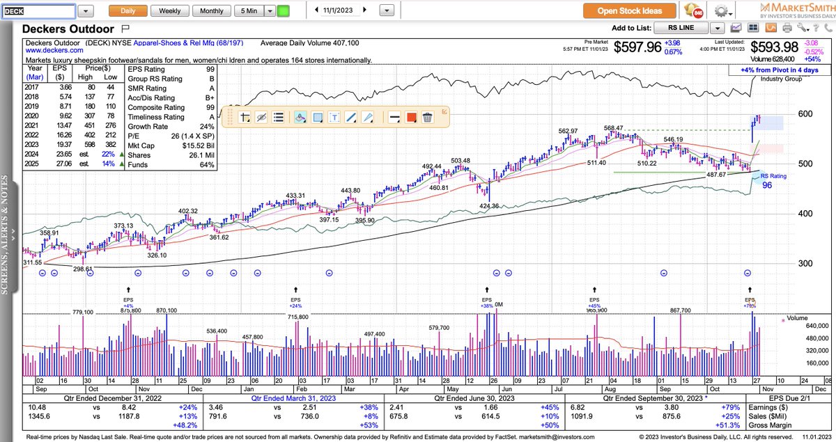The image size is (836, 442).
Task: Click the Mkt Cap $15.52 Bil row
Action: pyautogui.click(x=171, y=146)
